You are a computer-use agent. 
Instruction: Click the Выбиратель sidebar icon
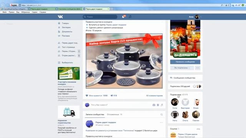pos(59,62)
